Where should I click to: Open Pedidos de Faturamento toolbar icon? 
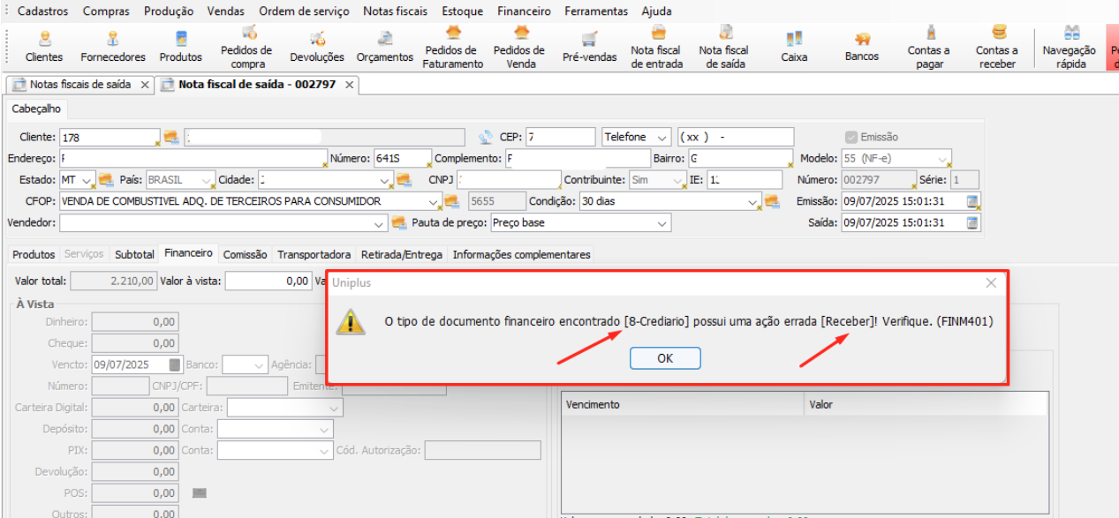point(453,47)
